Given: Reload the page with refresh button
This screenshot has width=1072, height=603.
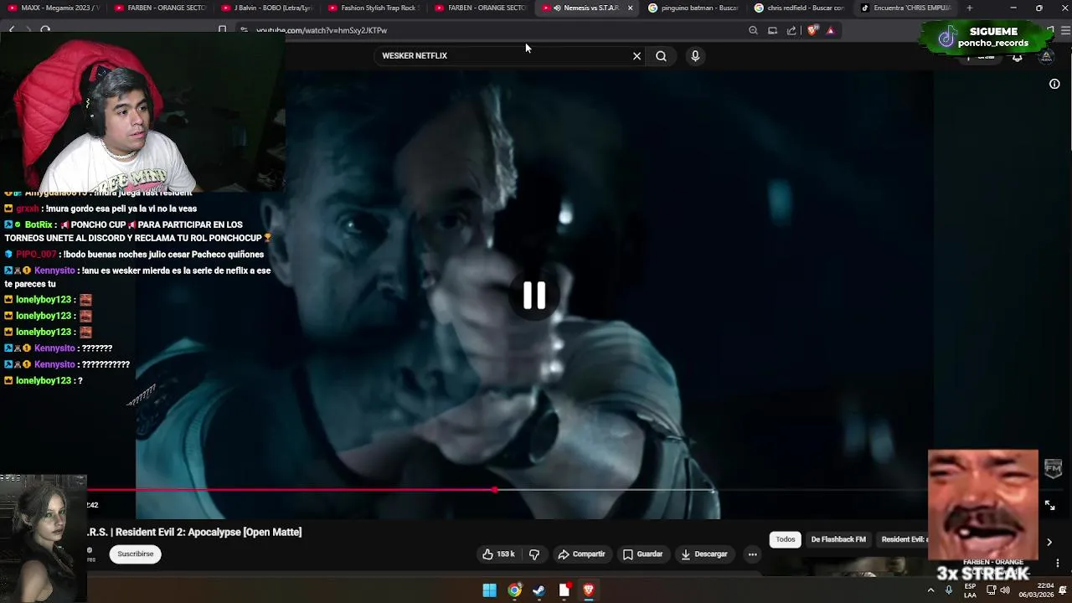Looking at the screenshot, I should tap(45, 30).
